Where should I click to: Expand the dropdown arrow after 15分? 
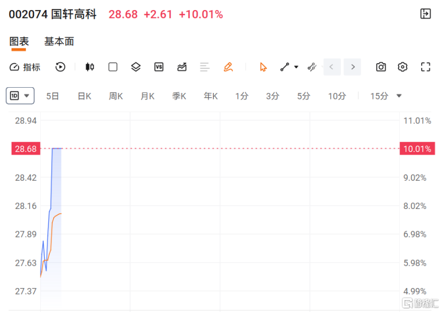pyautogui.click(x=399, y=96)
